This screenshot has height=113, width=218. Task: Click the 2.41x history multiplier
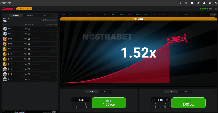[x=204, y=14]
